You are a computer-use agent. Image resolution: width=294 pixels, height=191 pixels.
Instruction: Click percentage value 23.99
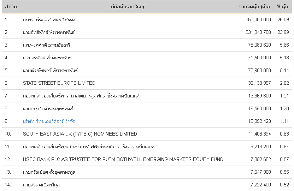tap(283, 32)
